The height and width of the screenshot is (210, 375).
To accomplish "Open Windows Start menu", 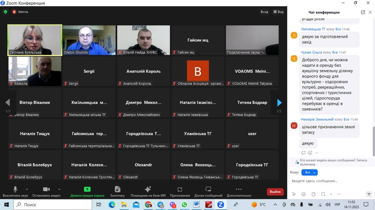I will pyautogui.click(x=6, y=205).
